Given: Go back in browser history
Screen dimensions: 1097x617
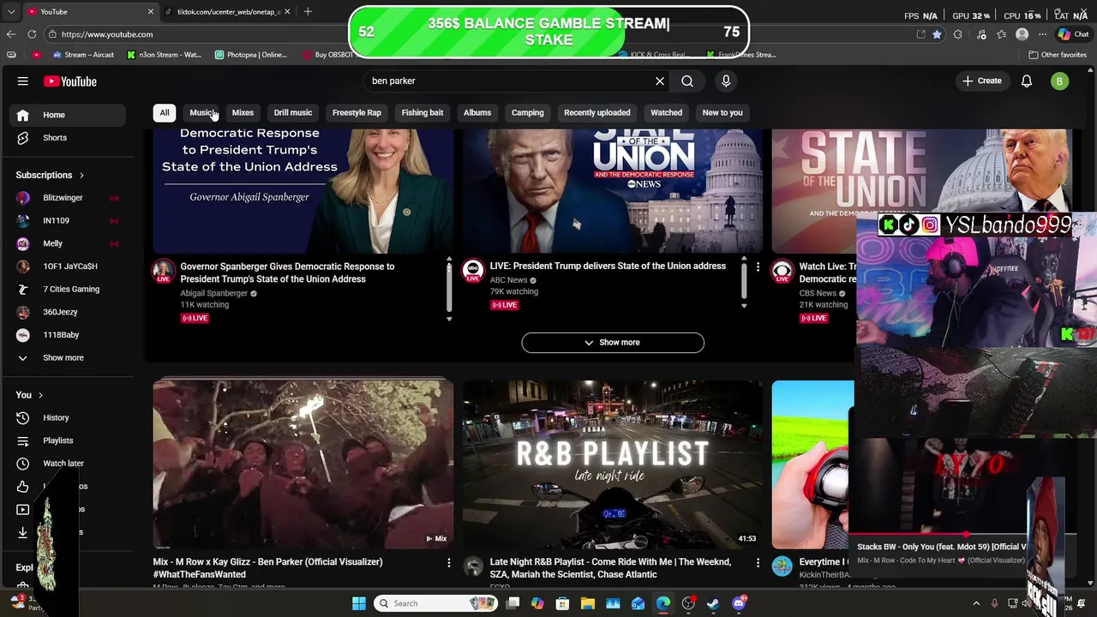Looking at the screenshot, I should click(x=11, y=34).
